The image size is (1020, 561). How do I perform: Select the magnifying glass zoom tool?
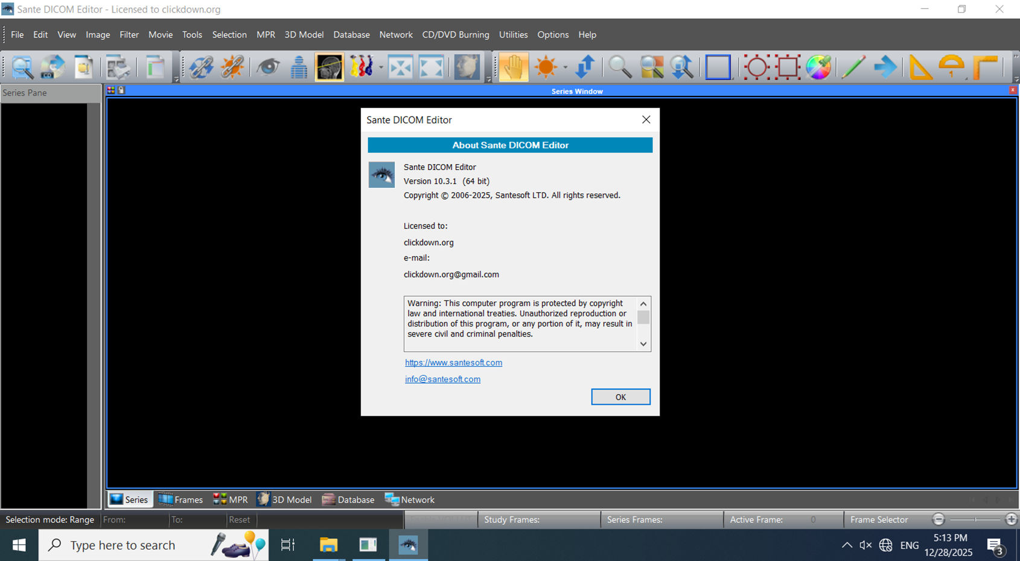point(620,67)
